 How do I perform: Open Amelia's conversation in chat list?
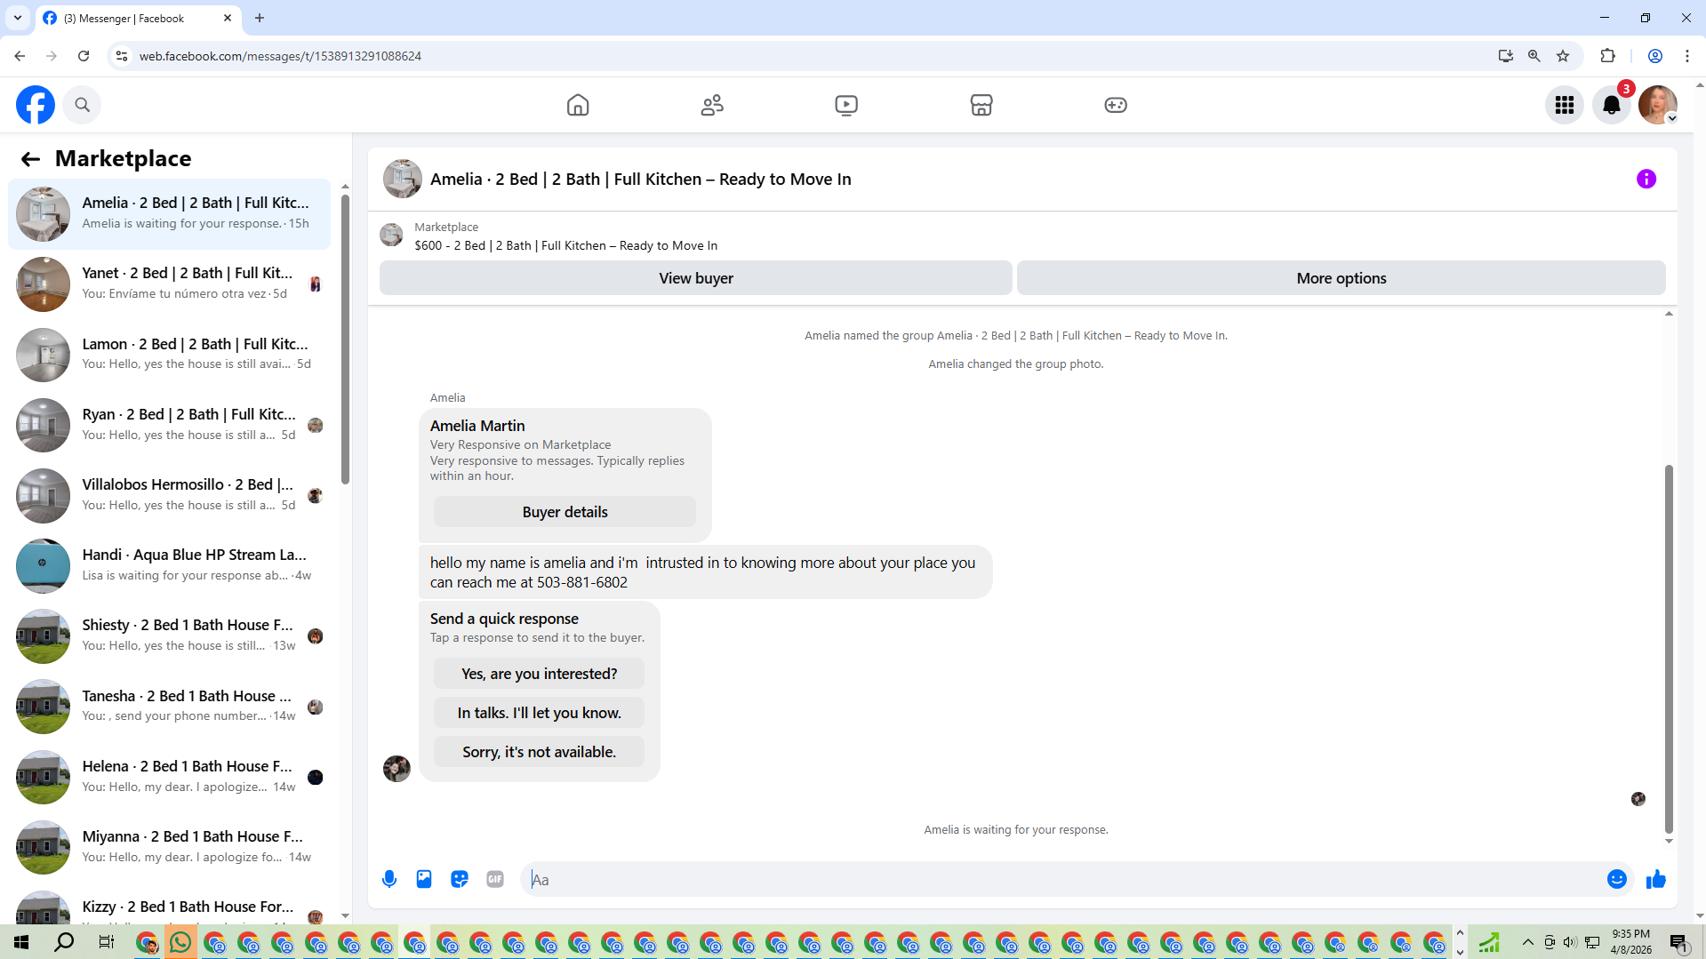(169, 214)
